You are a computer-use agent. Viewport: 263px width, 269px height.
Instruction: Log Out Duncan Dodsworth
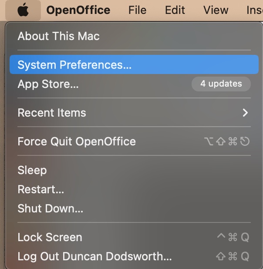click(x=94, y=256)
